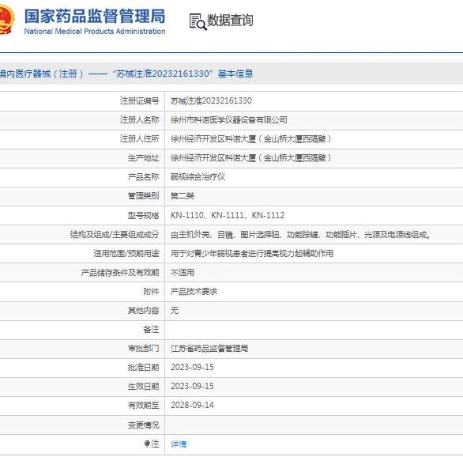The height and width of the screenshot is (461, 463).
Task: Click the attachment value 产品技术要求
Action: [x=194, y=291]
